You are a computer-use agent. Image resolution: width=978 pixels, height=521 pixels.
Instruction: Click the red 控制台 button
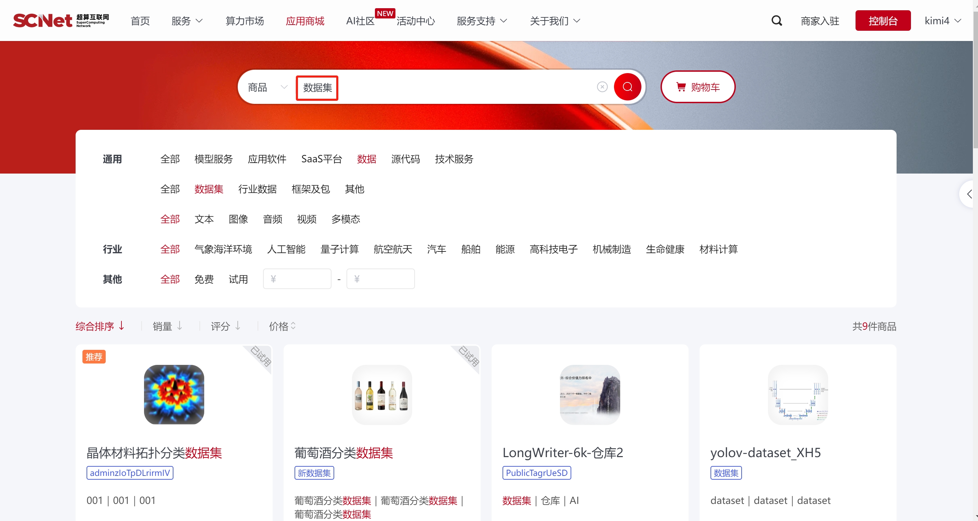[x=882, y=21]
